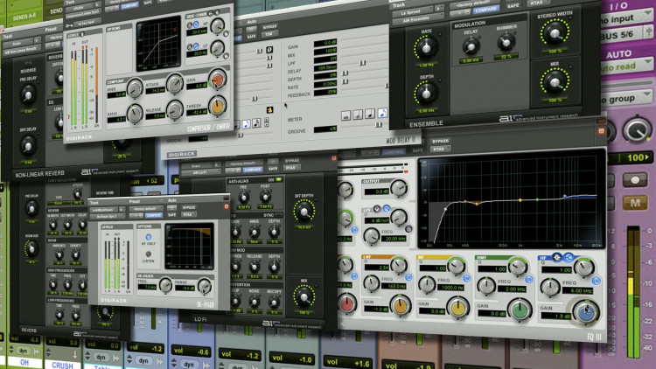
Task: Click the Bypass button in Mod Delay II
Action: coord(269,27)
